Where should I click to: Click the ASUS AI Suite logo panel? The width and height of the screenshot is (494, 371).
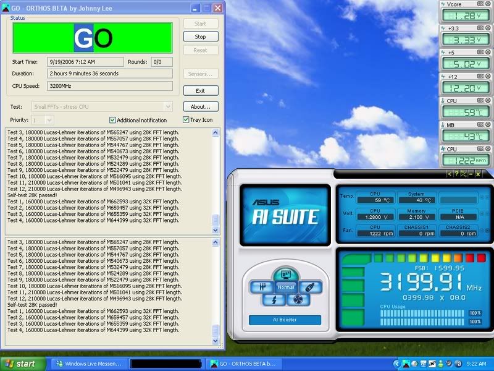click(285, 215)
